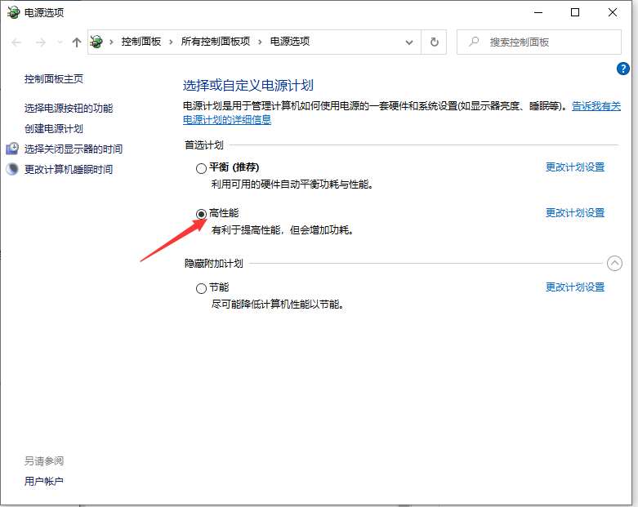This screenshot has height=507, width=638.
Task: Click the search magnifier icon
Action: coord(475,42)
